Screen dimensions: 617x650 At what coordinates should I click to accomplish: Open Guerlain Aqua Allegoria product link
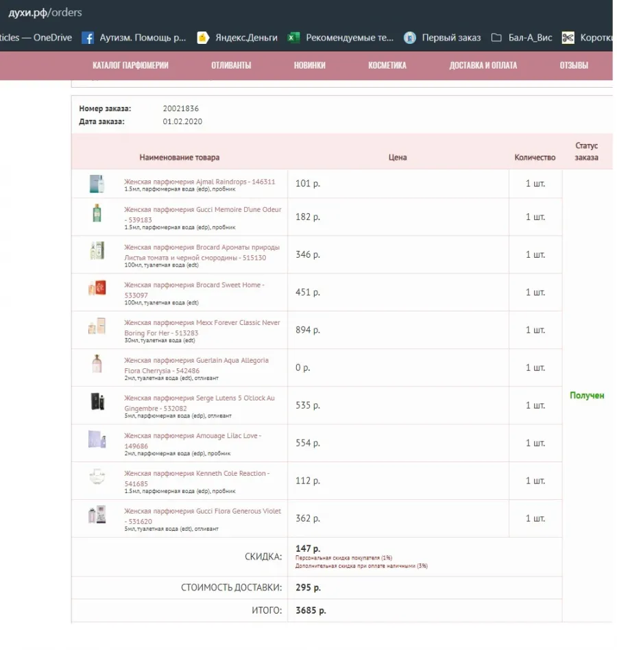pyautogui.click(x=197, y=365)
